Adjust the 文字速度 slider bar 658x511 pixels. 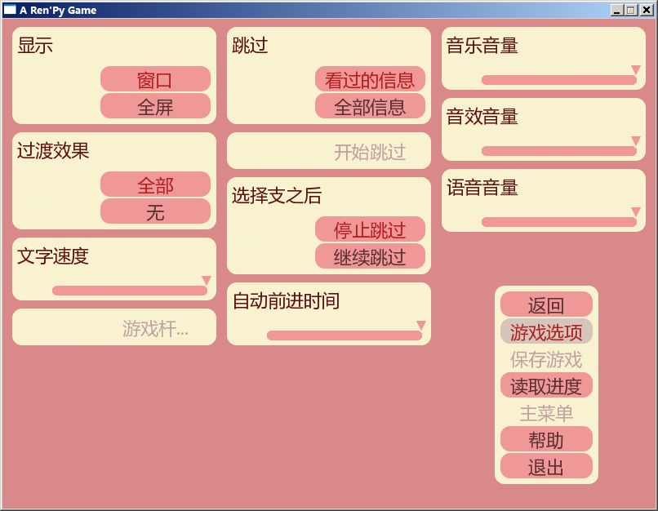click(130, 291)
